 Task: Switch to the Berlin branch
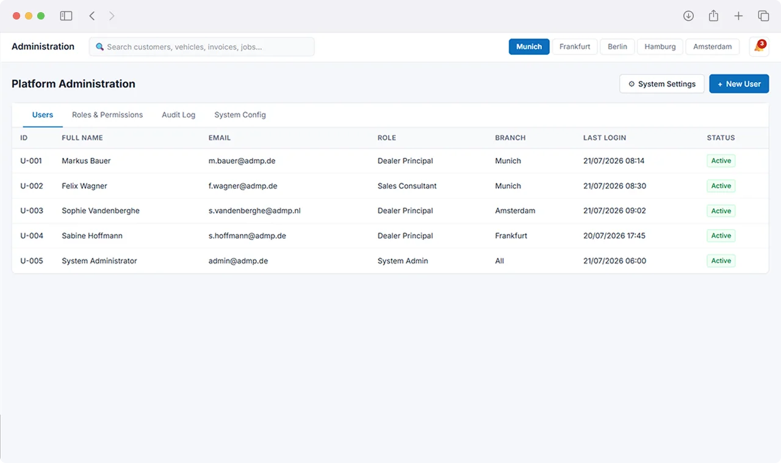point(617,47)
